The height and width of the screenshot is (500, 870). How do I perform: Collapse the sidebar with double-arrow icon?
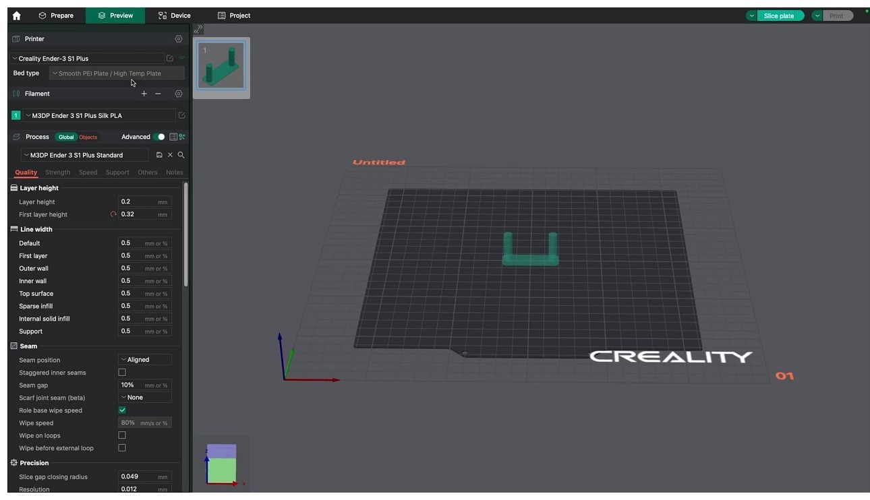198,29
